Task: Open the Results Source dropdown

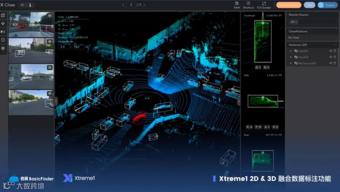Action: 312,22
